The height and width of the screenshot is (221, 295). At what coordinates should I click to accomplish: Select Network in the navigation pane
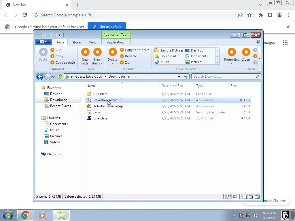pos(51,154)
